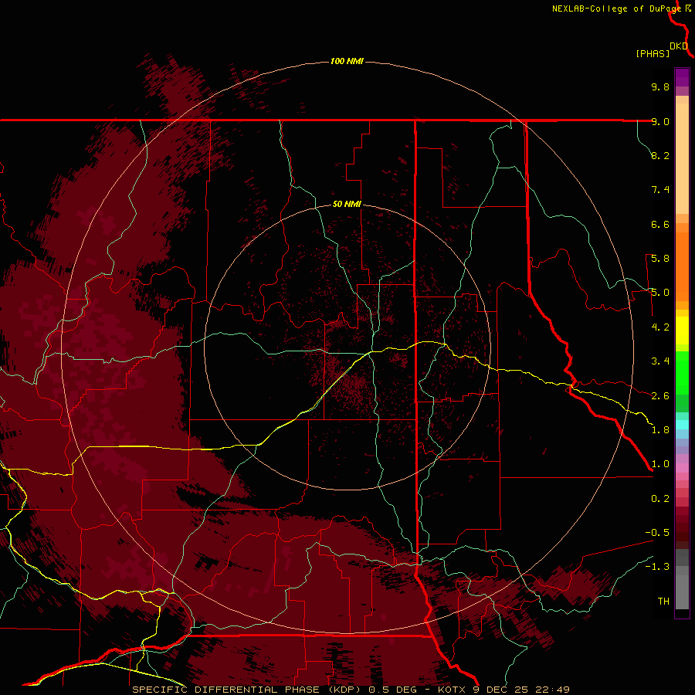
Task: Click the 9.8 value on the color scale
Action: pyautogui.click(x=660, y=86)
